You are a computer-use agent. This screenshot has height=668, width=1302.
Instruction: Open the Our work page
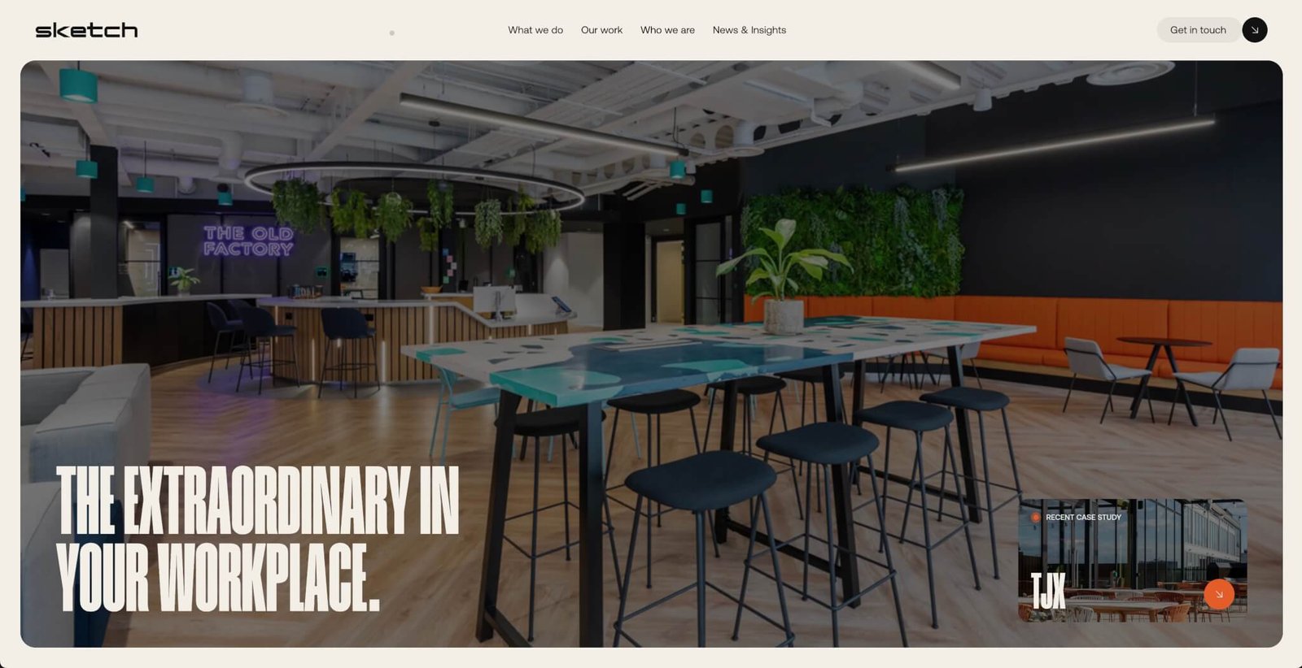tap(601, 30)
